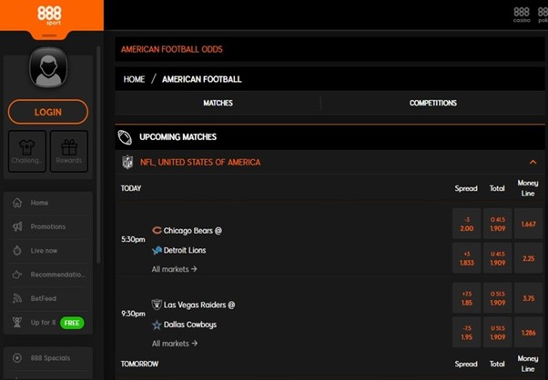Viewport: 548px width, 380px height.
Task: Click the Home house icon
Action: click(x=17, y=203)
